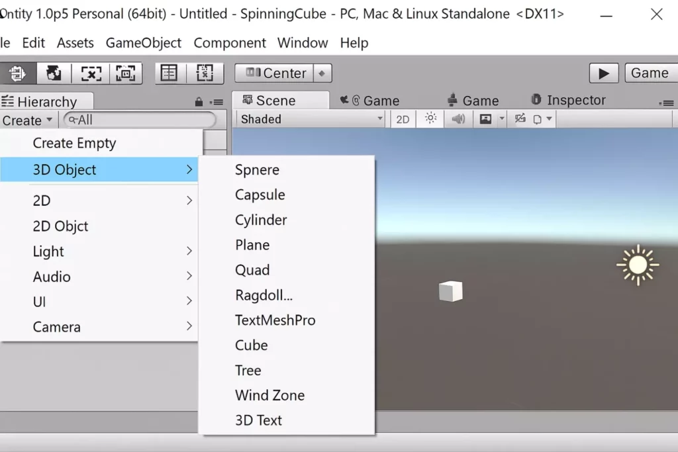Click the second toolbar tool with the blob icon
The height and width of the screenshot is (452, 678).
[x=54, y=73]
